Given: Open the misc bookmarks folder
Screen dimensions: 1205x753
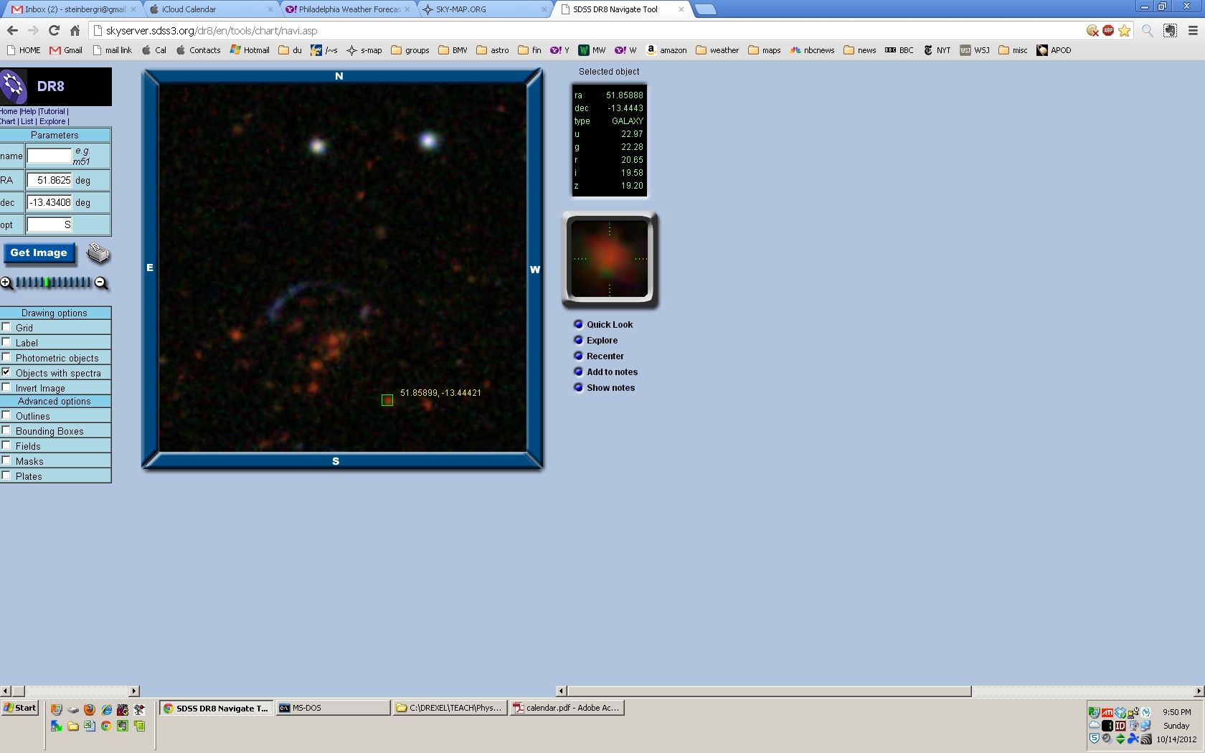Looking at the screenshot, I should click(x=1013, y=50).
